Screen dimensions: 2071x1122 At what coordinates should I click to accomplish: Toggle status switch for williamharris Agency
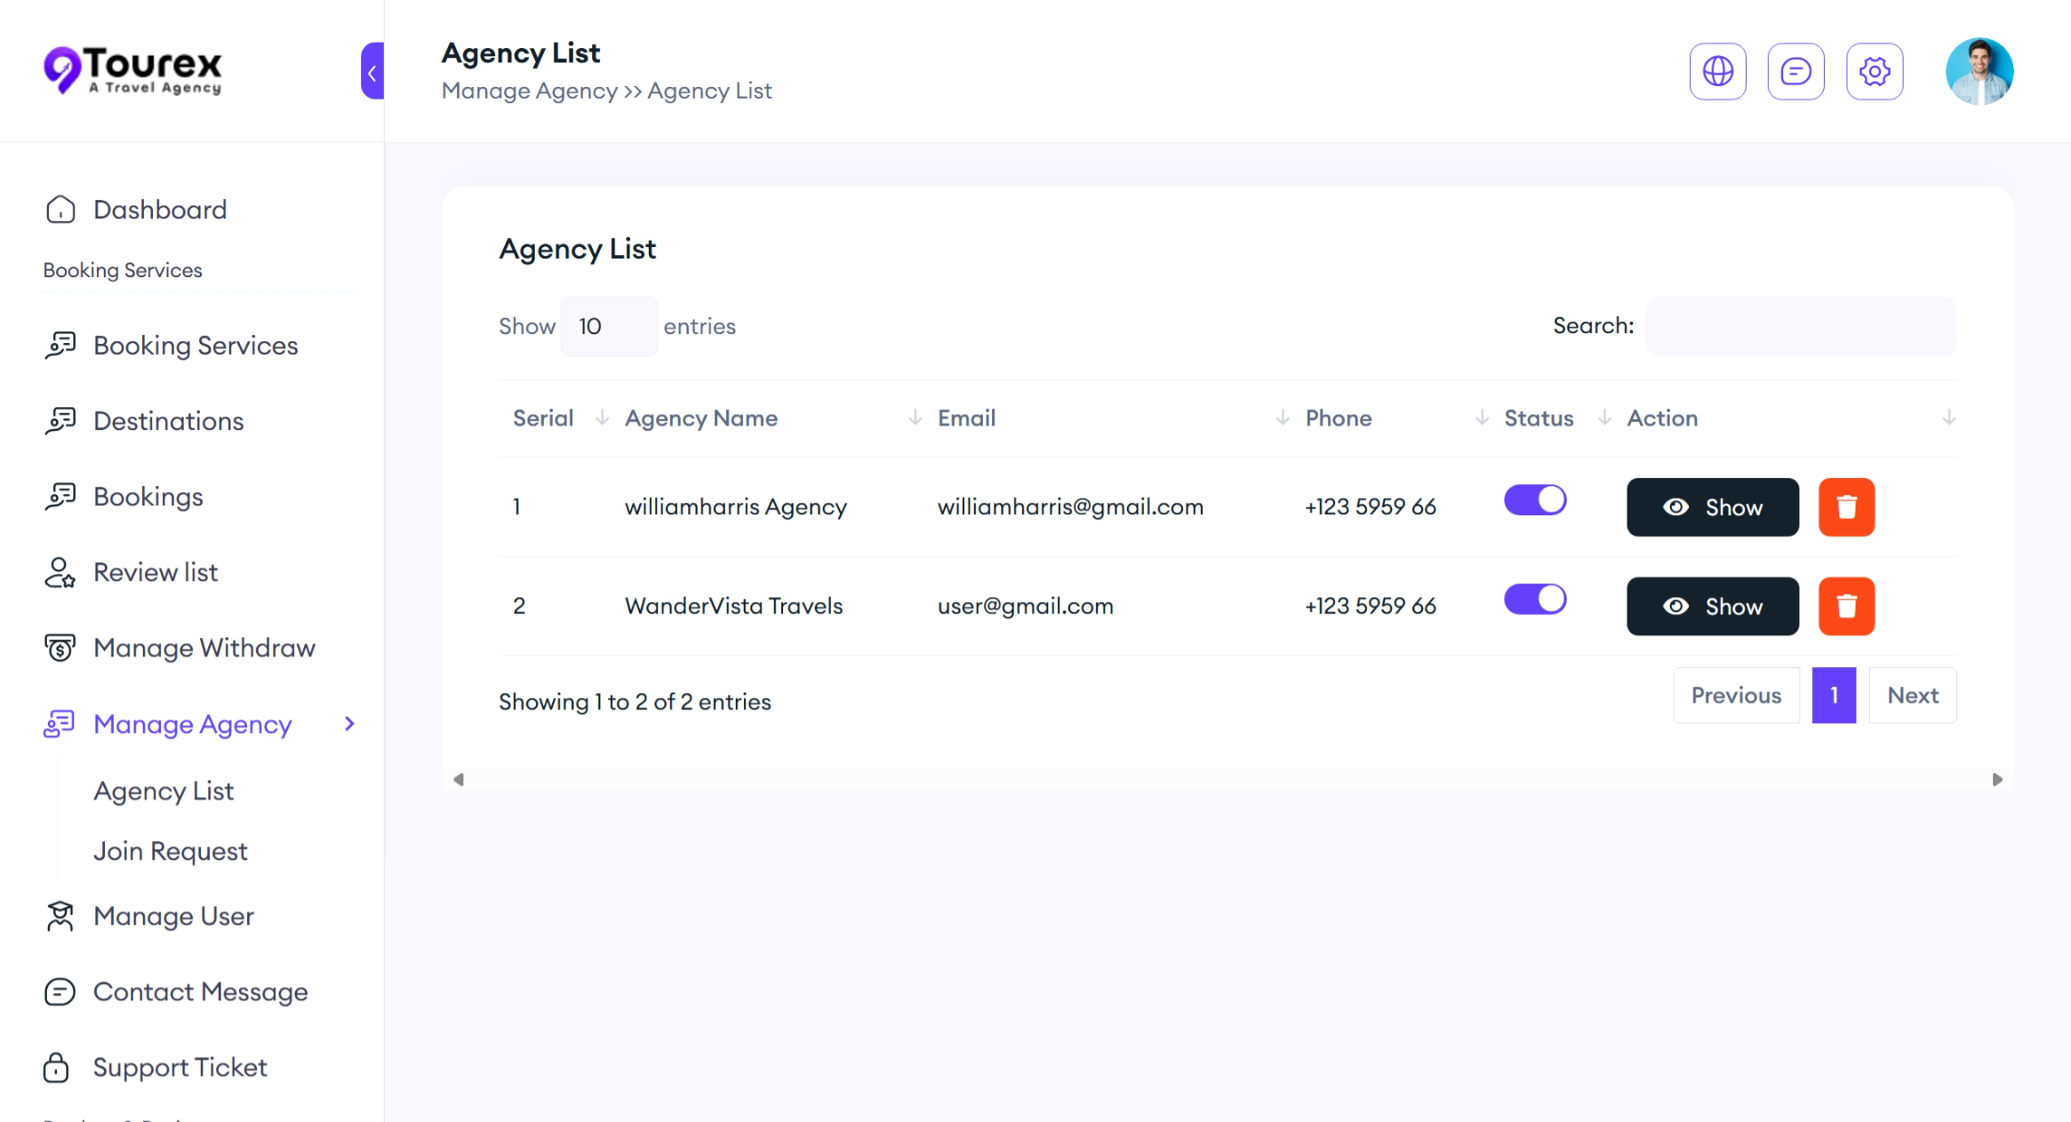pos(1535,500)
